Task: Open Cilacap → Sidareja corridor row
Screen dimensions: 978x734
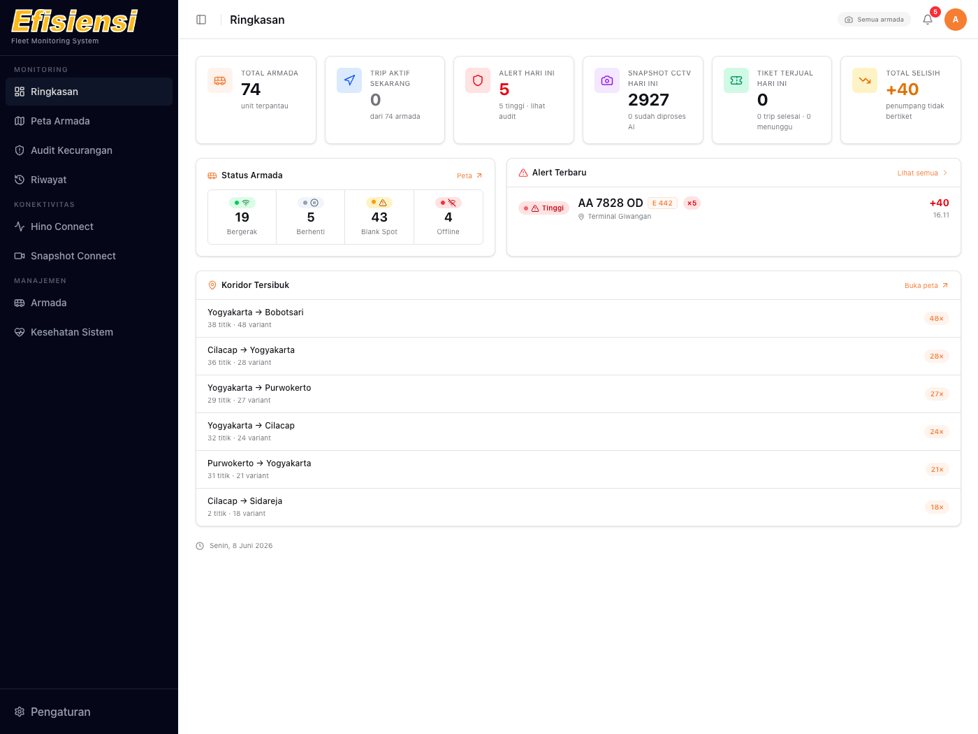Action: pyautogui.click(x=578, y=508)
